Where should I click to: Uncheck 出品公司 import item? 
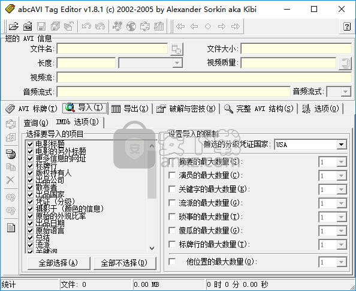[30, 180]
